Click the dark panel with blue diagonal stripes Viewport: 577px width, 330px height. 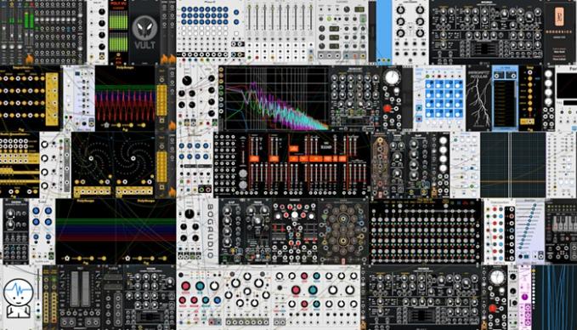tap(557, 297)
